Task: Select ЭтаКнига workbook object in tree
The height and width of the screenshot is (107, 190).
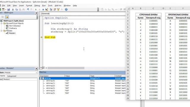Action: pos(13,28)
